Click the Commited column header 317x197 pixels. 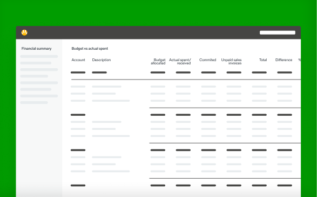point(207,60)
